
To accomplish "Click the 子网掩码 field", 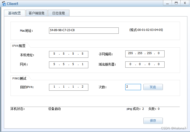I will click(x=145, y=54).
